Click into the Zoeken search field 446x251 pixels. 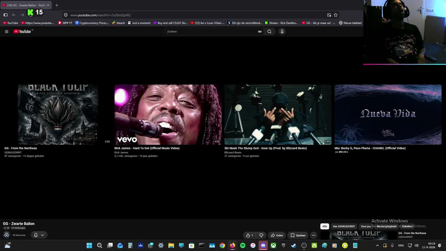point(212,31)
